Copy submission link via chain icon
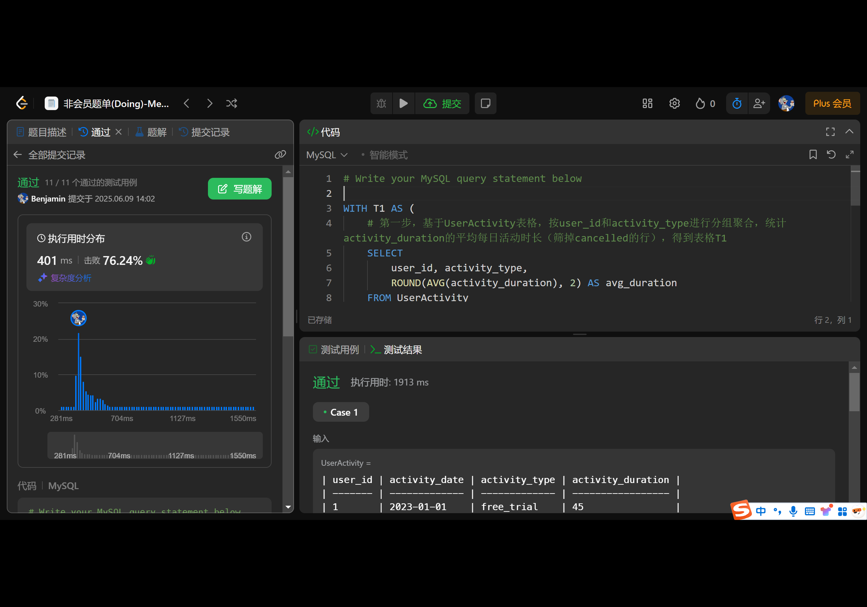This screenshot has width=867, height=607. [x=280, y=154]
